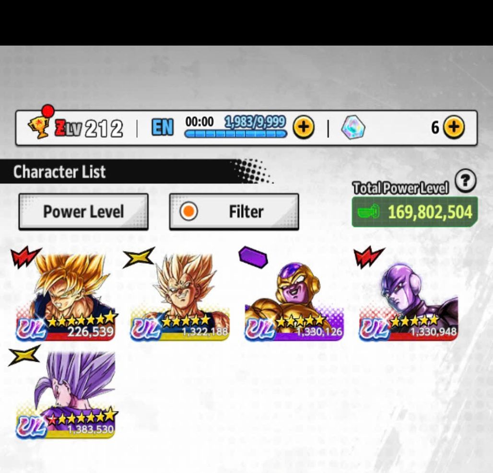The width and height of the screenshot is (493, 473).
Task: Open the Power Level sort button
Action: point(83,211)
